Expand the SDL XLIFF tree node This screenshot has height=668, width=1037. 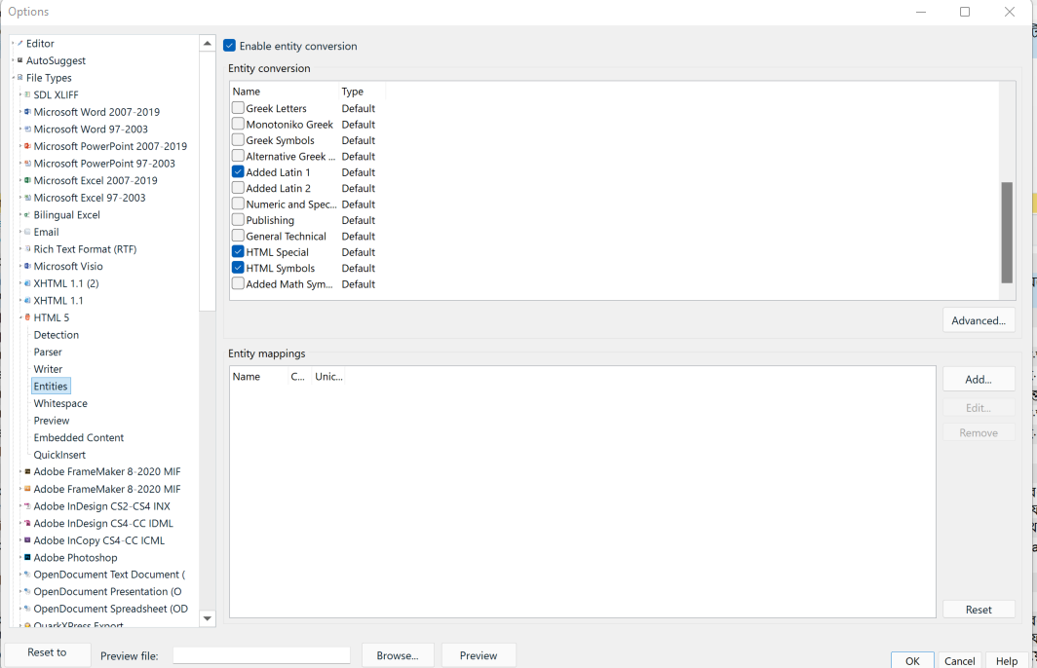[20, 94]
